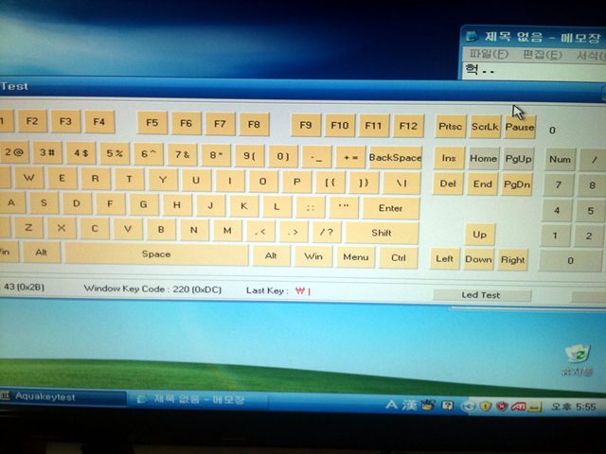The image size is (606, 454).
Task: Click the letter G key
Action: (143, 204)
